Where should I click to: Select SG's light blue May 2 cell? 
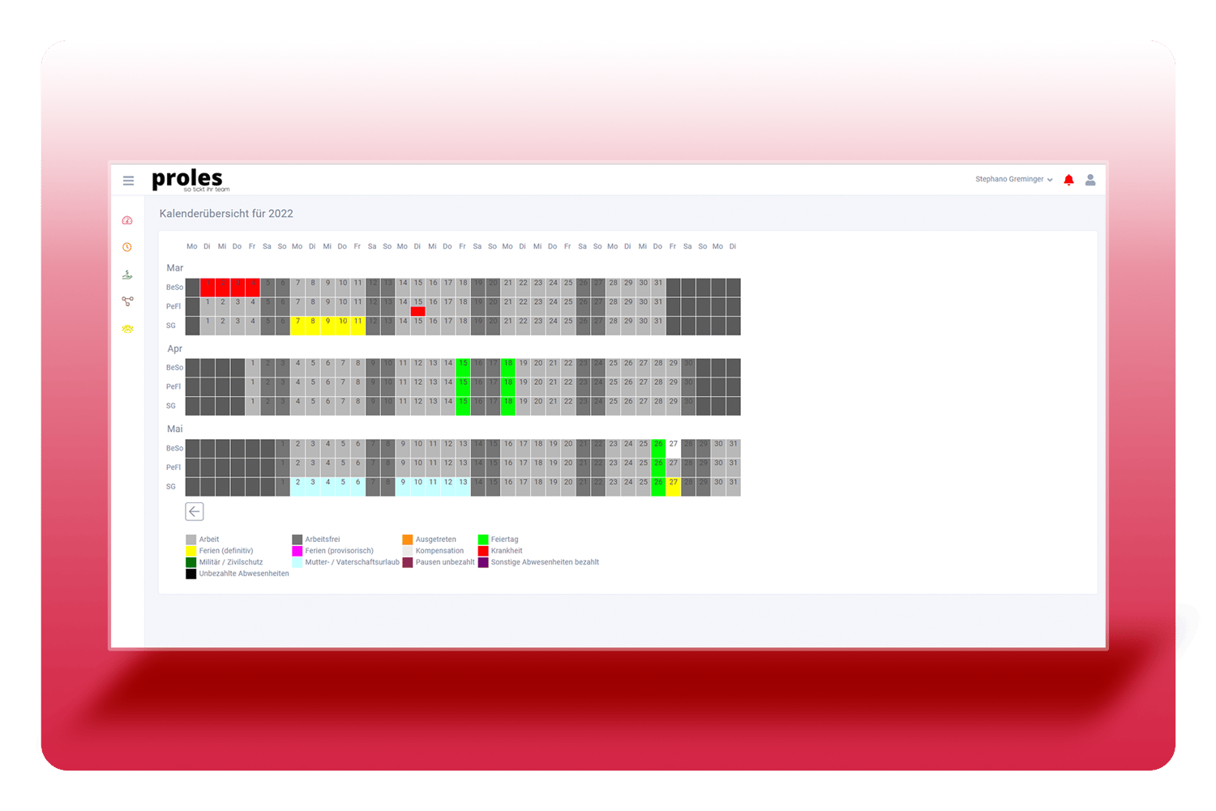click(x=298, y=487)
